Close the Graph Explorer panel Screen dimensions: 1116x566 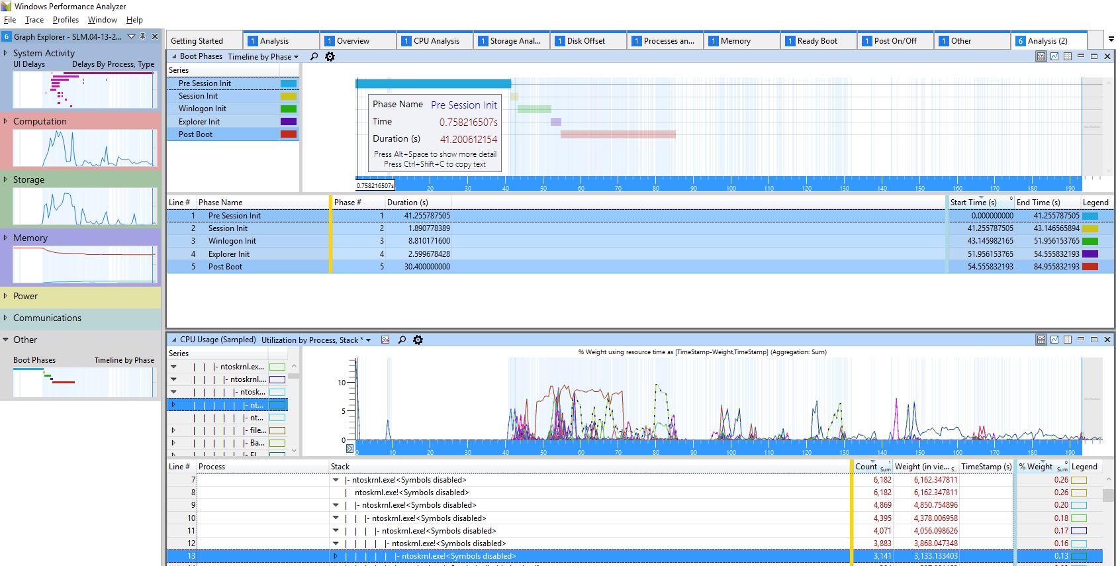pyautogui.click(x=155, y=36)
